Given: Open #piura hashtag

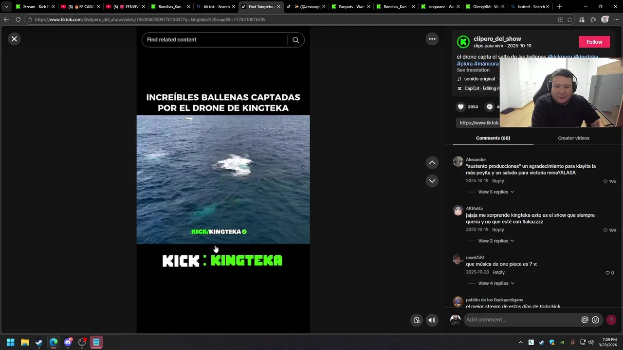Looking at the screenshot, I should coord(464,64).
